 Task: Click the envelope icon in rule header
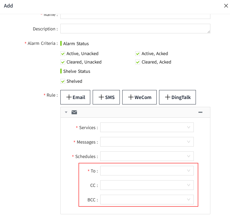[x=74, y=112]
